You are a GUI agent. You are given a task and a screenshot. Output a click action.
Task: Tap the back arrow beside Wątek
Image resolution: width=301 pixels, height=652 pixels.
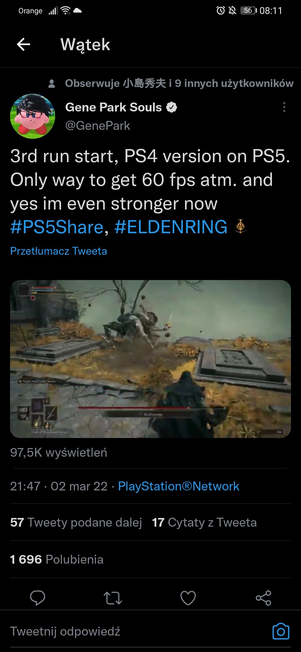tap(24, 44)
